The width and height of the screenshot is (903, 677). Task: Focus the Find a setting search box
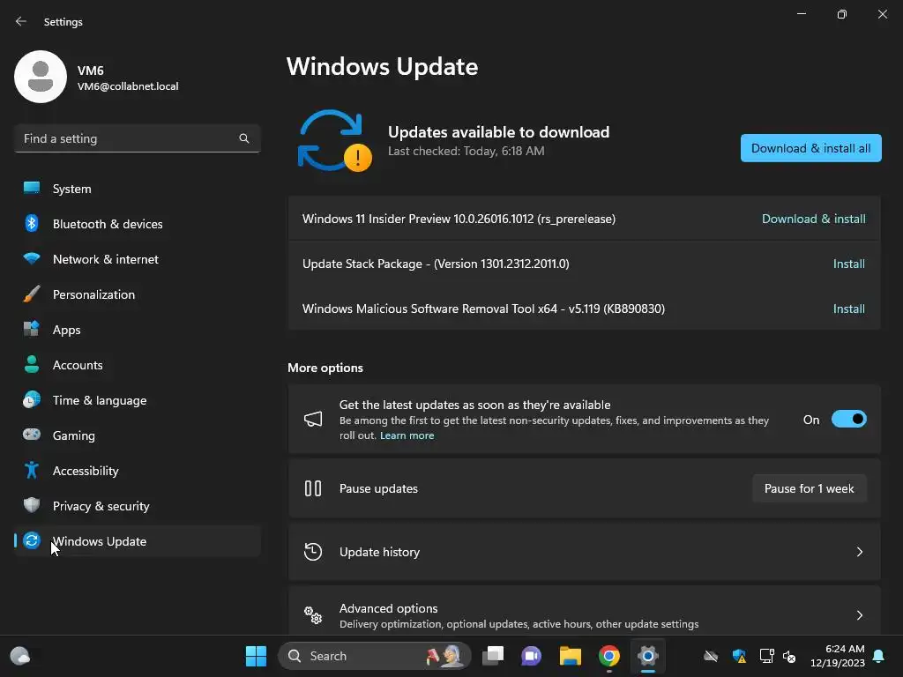(138, 138)
